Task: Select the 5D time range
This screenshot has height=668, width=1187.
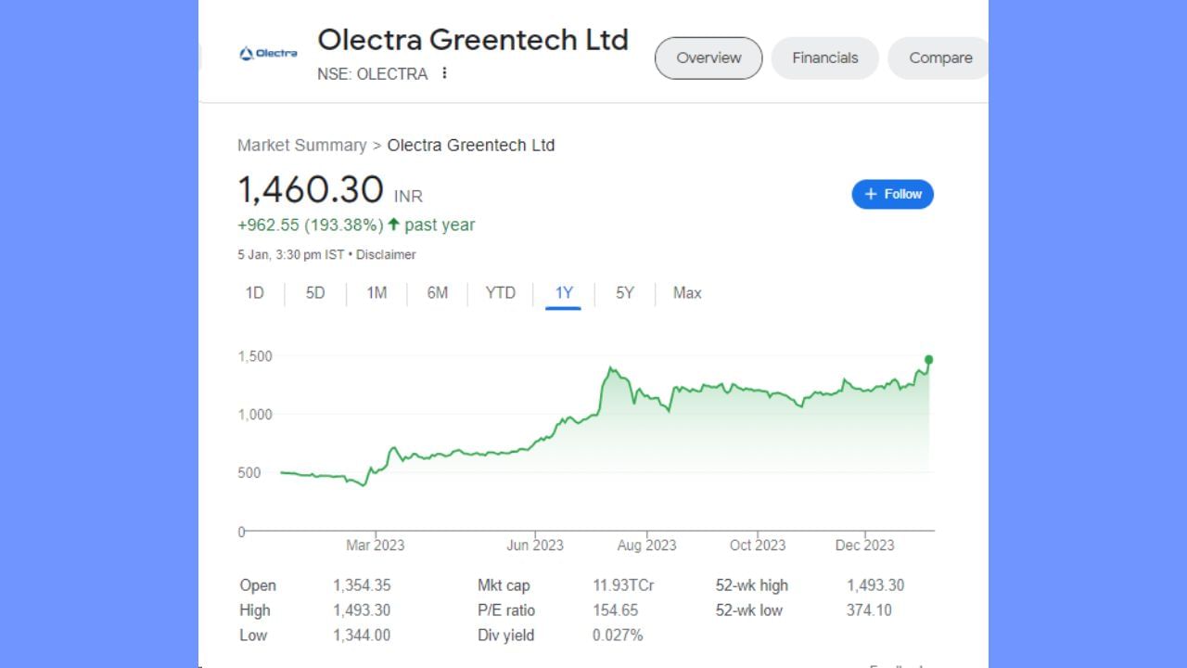Action: pyautogui.click(x=315, y=293)
